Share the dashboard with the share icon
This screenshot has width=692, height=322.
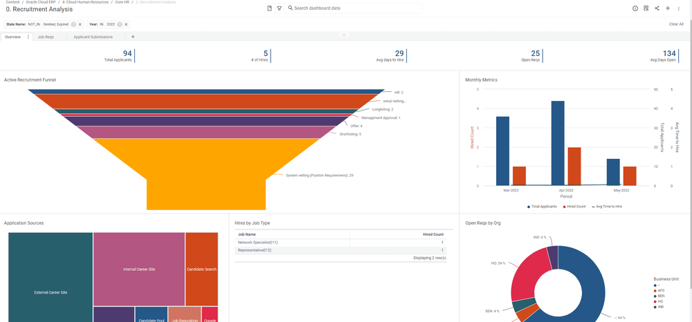(x=657, y=8)
